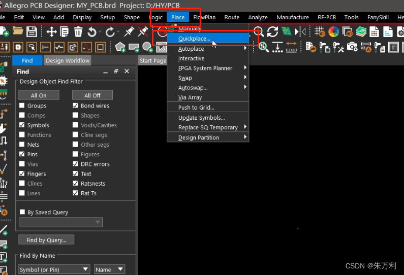Open the saved query combo box
404x275 pixels.
[61, 222]
